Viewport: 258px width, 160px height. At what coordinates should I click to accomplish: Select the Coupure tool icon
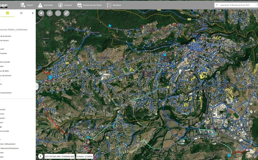pyautogui.click(x=60, y=5)
